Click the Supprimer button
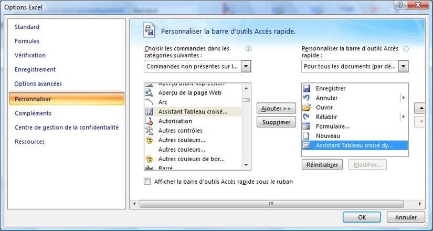The width and height of the screenshot is (433, 231). click(x=276, y=122)
